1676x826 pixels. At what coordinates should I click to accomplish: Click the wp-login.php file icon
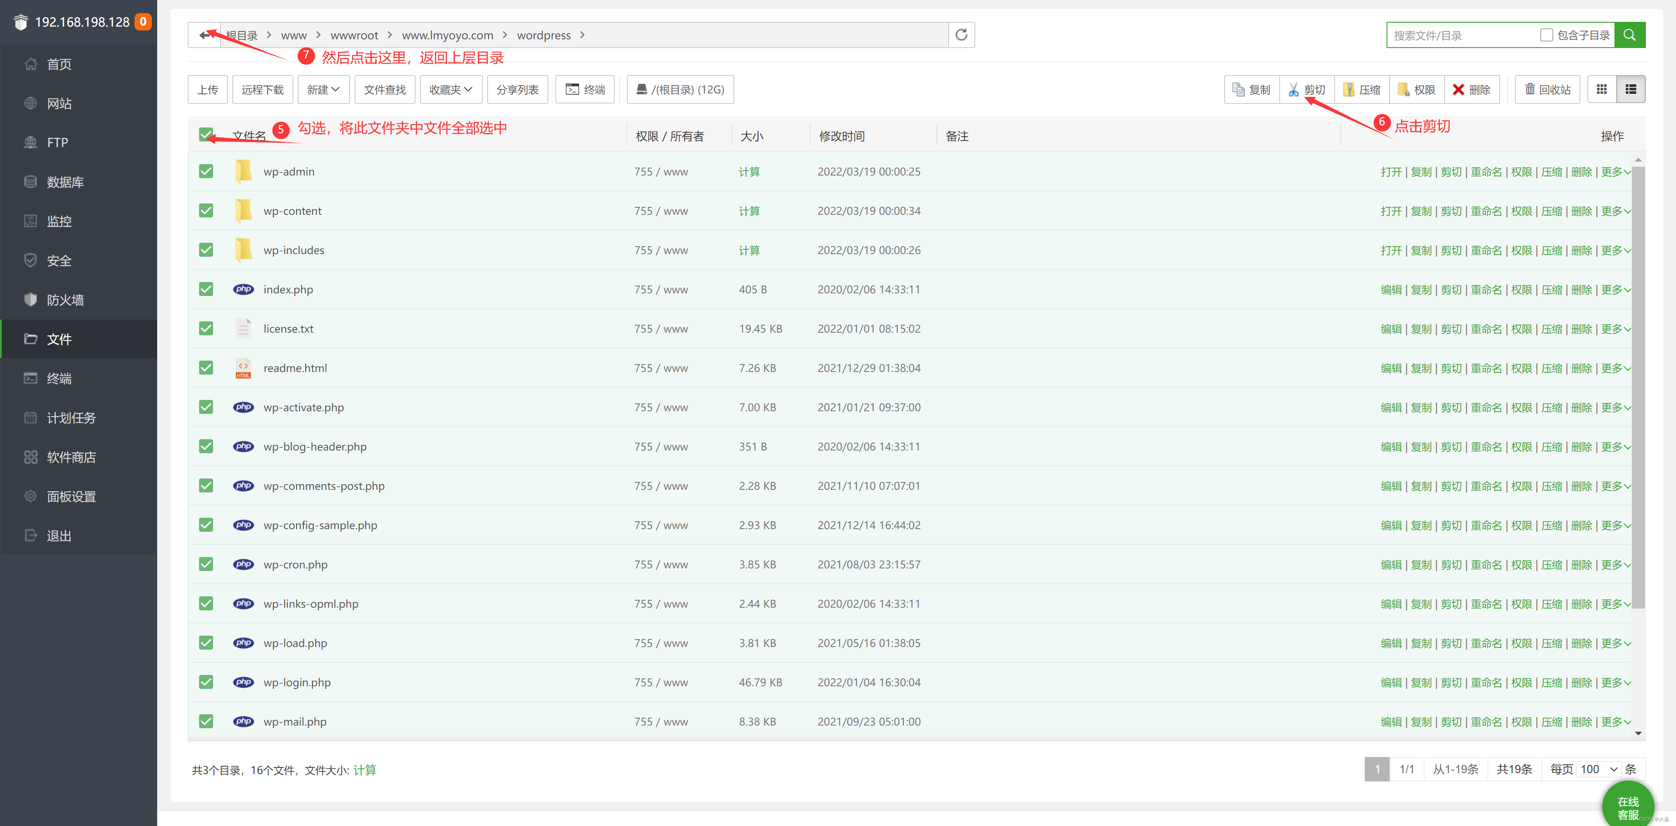pyautogui.click(x=243, y=682)
